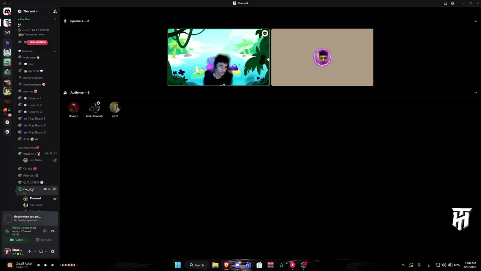Join Play Room 3 voice channel
Image resolution: width=481 pixels, height=271 pixels.
tap(37, 132)
